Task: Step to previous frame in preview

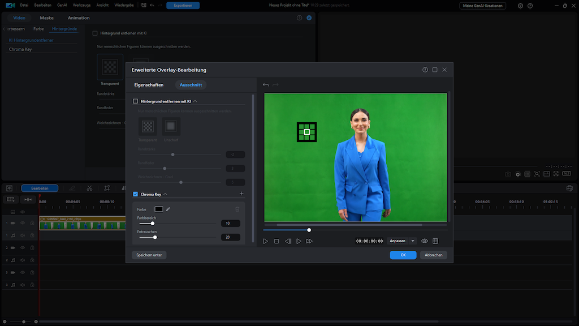Action: (x=287, y=241)
